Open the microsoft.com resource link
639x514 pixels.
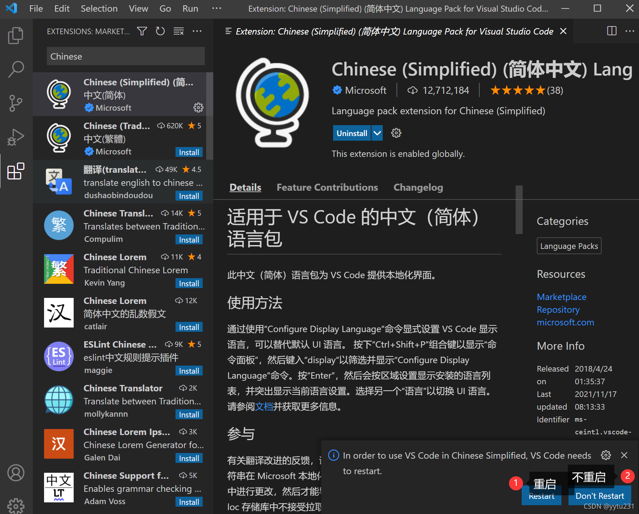[565, 322]
